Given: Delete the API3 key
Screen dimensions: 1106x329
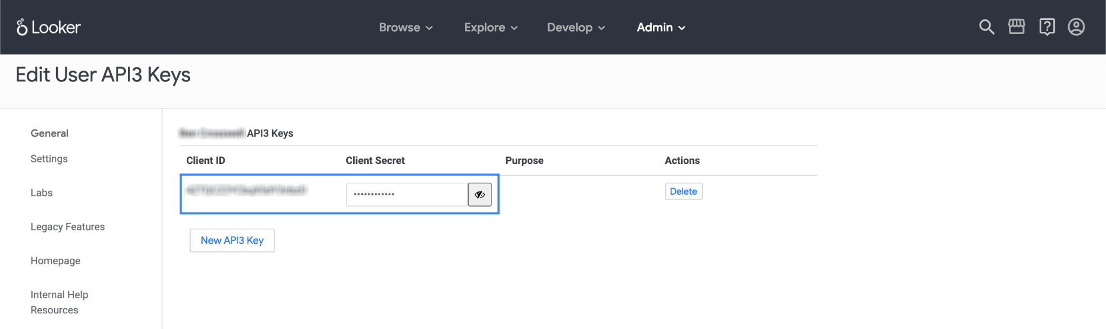Looking at the screenshot, I should (x=684, y=191).
